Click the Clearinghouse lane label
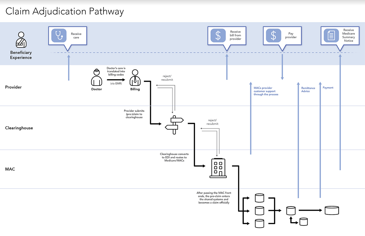 click(19, 128)
